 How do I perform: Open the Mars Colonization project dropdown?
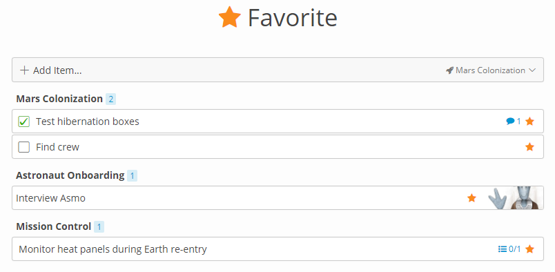coord(491,70)
